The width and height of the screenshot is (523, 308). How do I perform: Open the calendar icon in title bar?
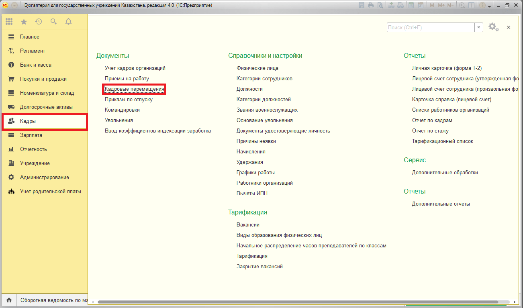421,6
